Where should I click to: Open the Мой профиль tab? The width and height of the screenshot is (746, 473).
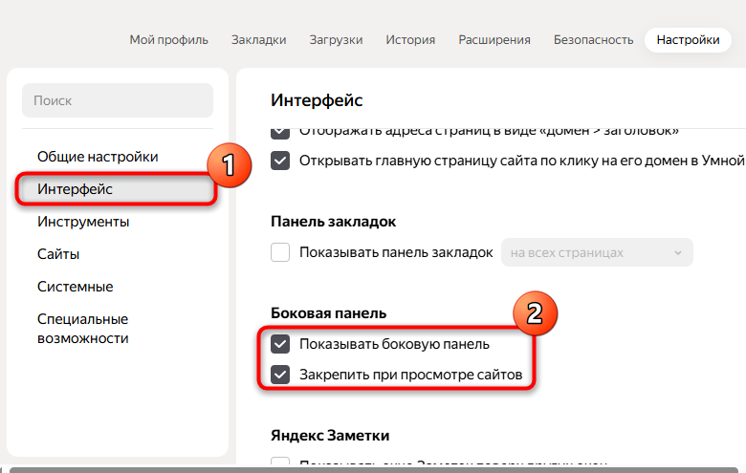(x=169, y=40)
